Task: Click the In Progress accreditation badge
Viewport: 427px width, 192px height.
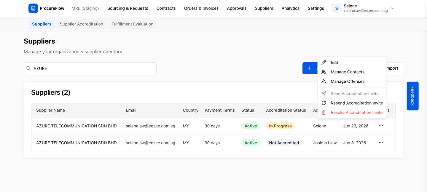Action: click(280, 126)
